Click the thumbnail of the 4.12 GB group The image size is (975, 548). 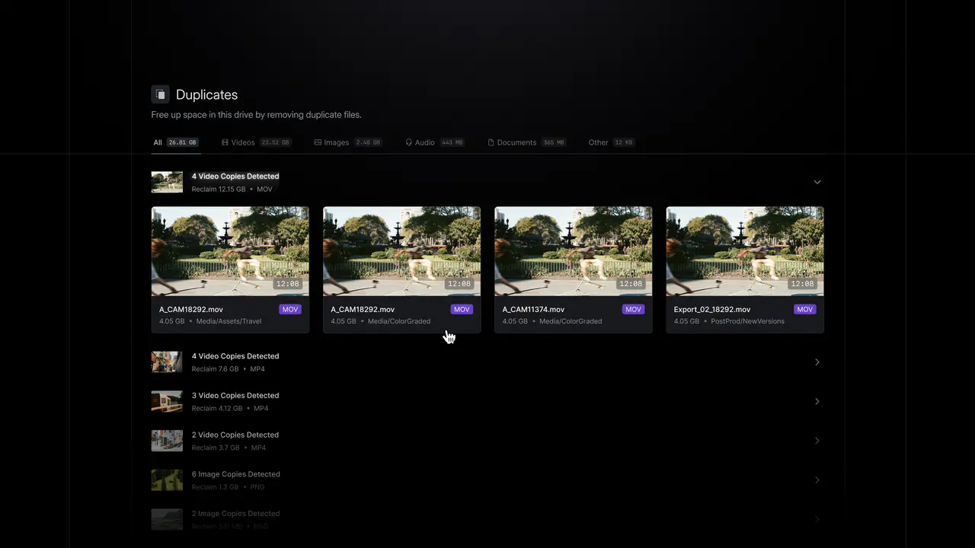pos(167,401)
